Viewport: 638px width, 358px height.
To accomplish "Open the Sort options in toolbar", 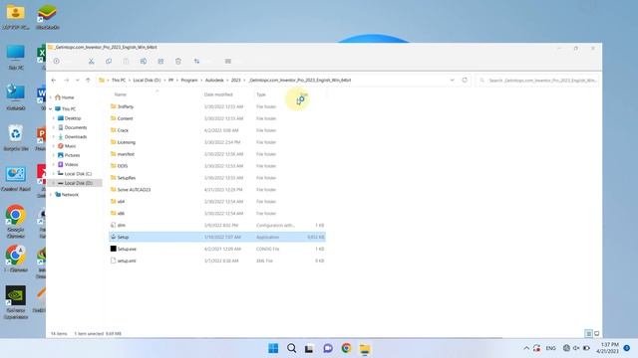I will point(197,61).
